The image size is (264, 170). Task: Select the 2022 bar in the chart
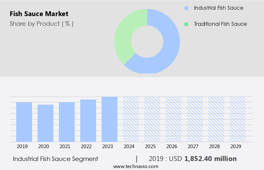click(88, 120)
